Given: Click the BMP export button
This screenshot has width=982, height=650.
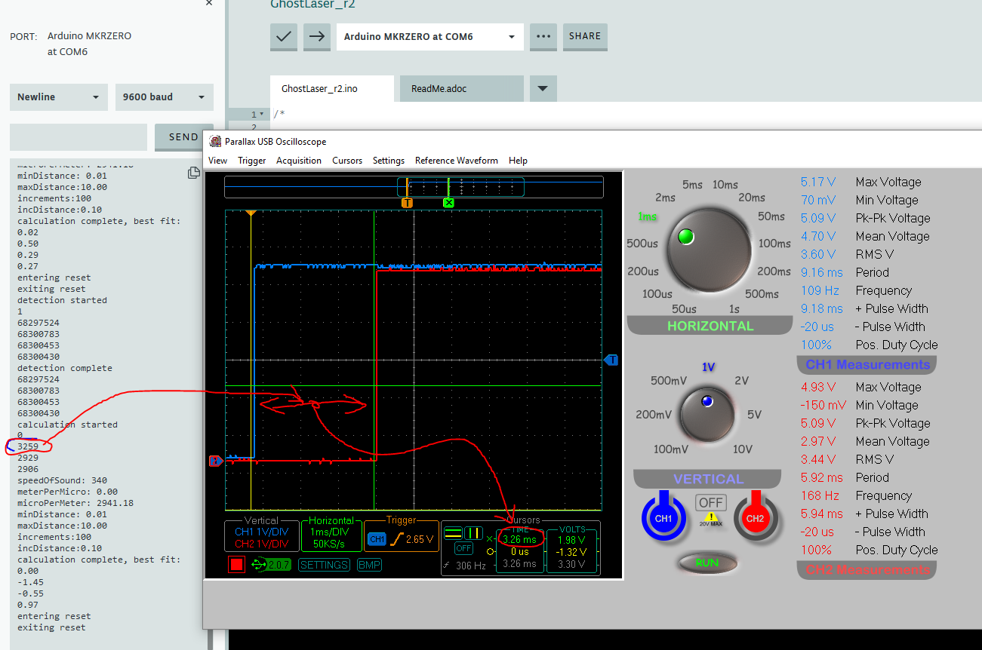Looking at the screenshot, I should [369, 565].
